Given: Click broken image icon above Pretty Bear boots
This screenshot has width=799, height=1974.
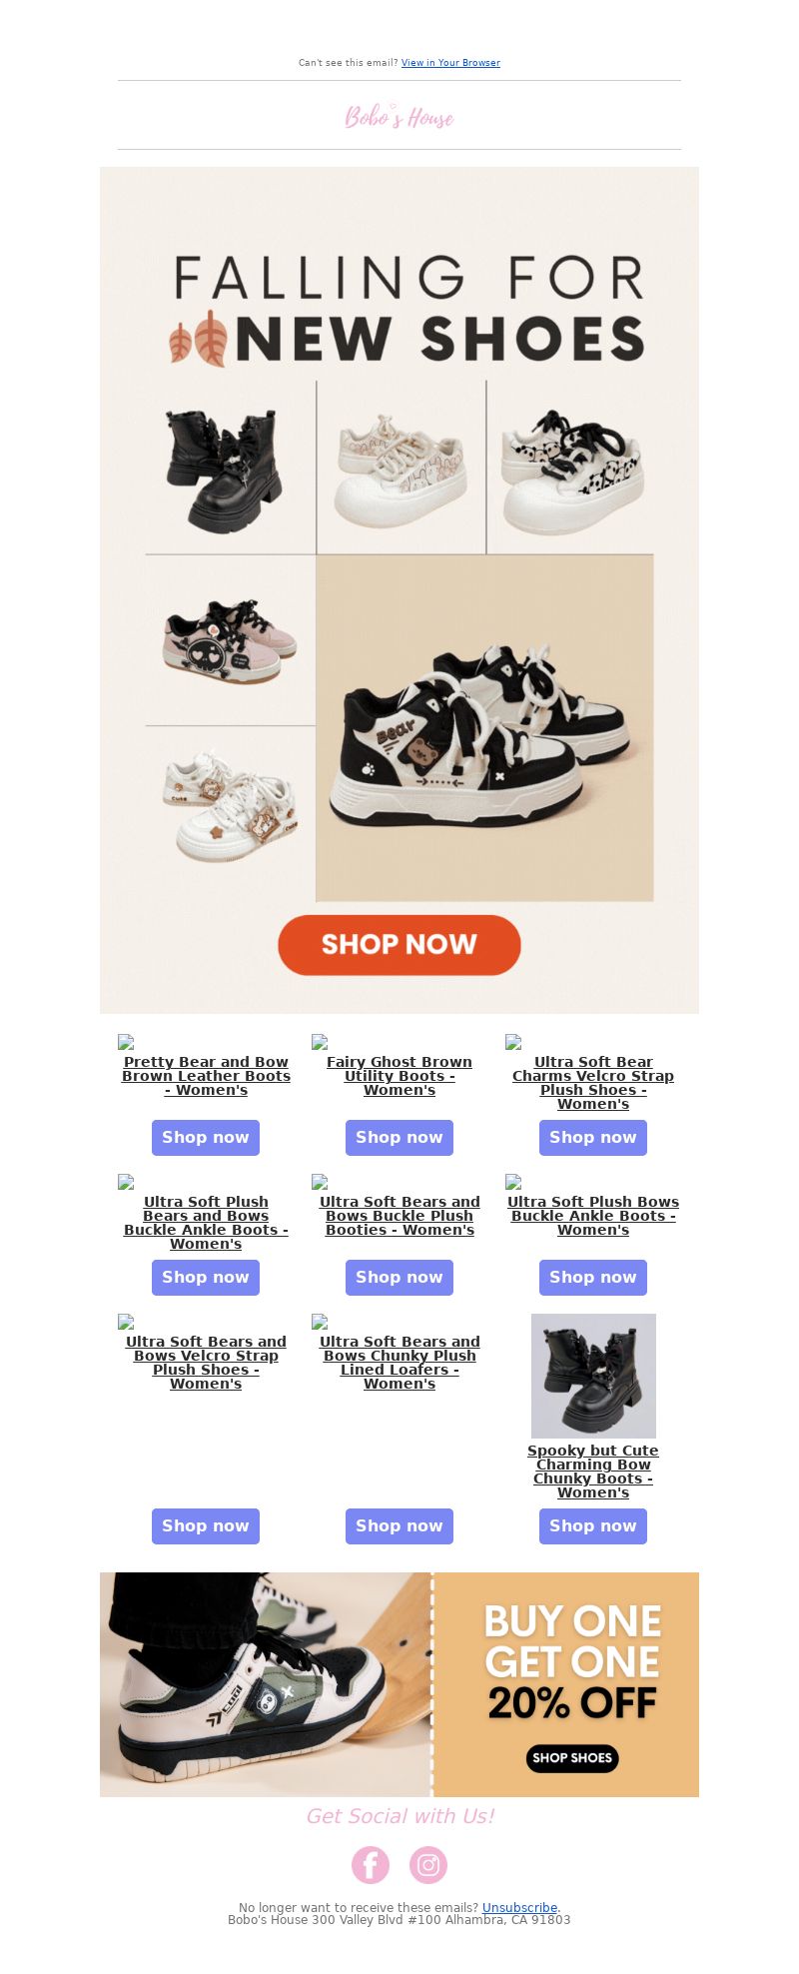Looking at the screenshot, I should (126, 1042).
